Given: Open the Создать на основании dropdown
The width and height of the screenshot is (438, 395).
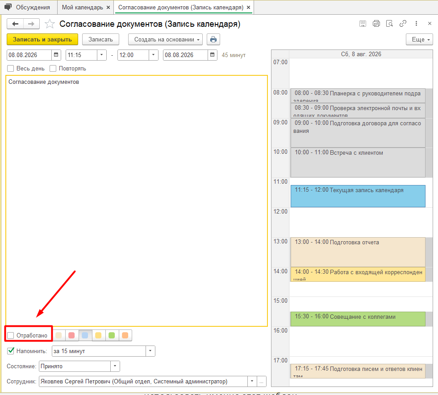Looking at the screenshot, I should [165, 39].
